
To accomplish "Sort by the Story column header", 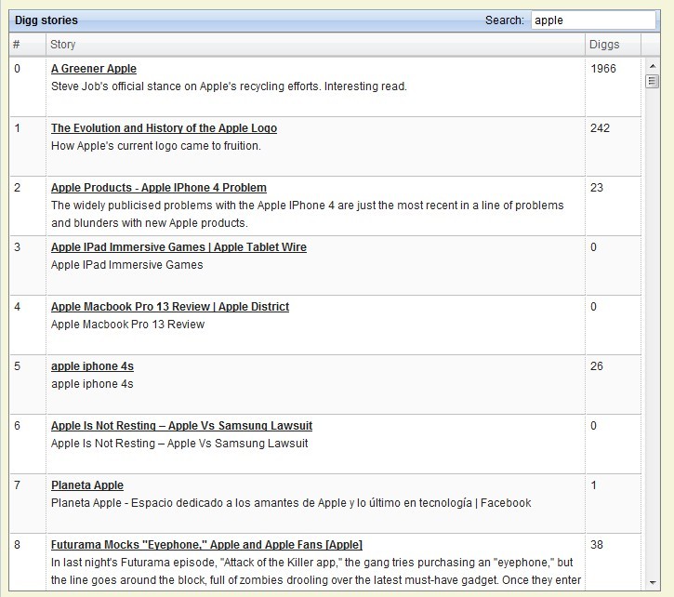I will coord(315,45).
